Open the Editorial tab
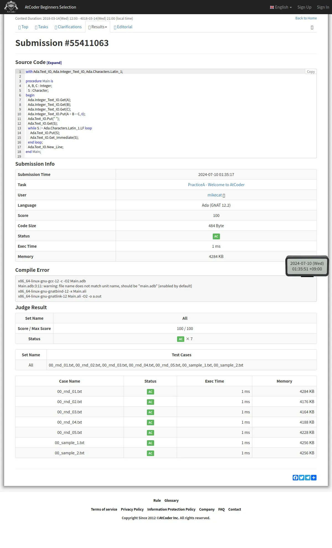 point(123,27)
